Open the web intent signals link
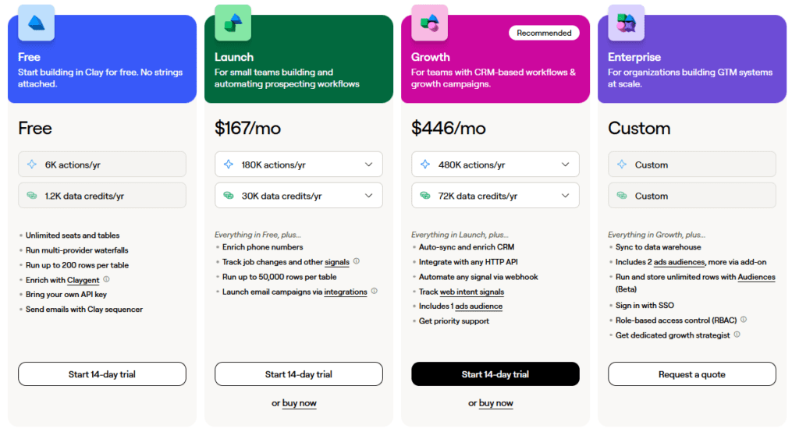 pos(471,292)
